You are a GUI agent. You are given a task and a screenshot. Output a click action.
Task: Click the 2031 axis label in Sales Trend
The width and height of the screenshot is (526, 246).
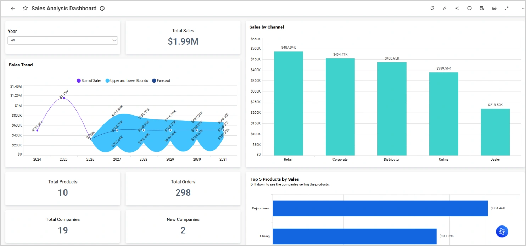point(223,160)
